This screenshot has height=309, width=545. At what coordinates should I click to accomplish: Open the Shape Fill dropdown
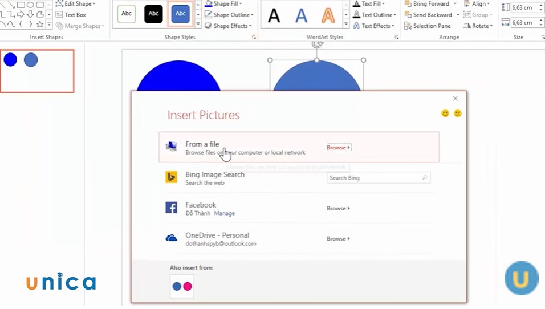point(227,4)
